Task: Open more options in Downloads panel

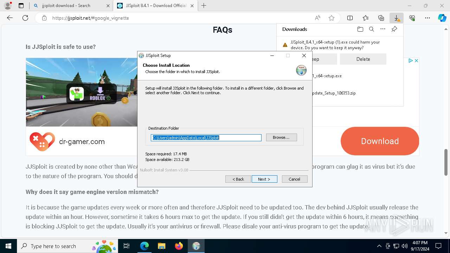Action: (x=383, y=29)
